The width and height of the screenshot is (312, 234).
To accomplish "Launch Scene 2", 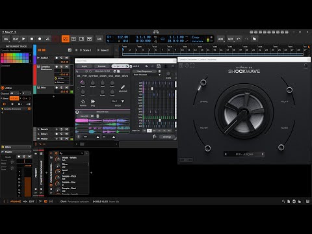I will pyautogui.click(x=103, y=50).
